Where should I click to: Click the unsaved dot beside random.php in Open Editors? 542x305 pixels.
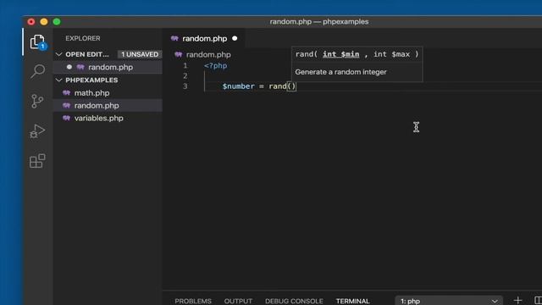tap(69, 67)
